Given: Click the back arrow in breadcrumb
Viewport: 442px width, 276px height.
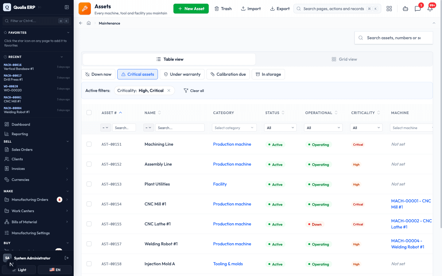Looking at the screenshot, I should point(81,23).
